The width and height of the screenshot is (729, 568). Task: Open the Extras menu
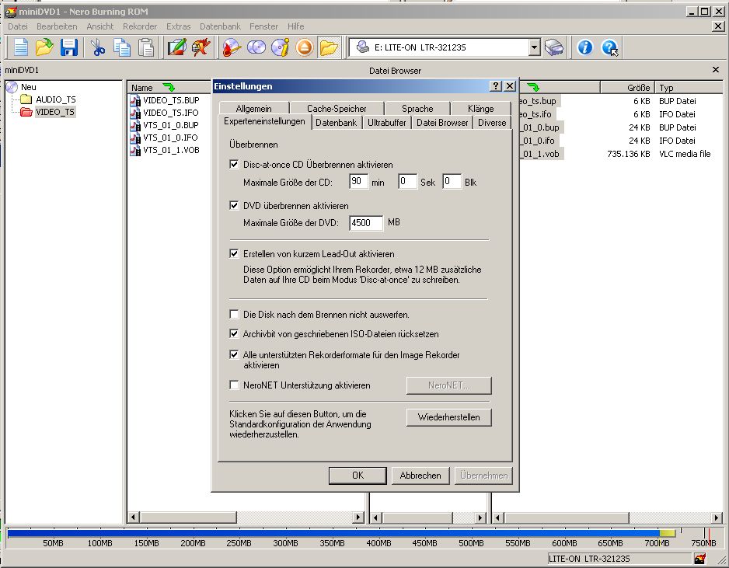tap(179, 26)
